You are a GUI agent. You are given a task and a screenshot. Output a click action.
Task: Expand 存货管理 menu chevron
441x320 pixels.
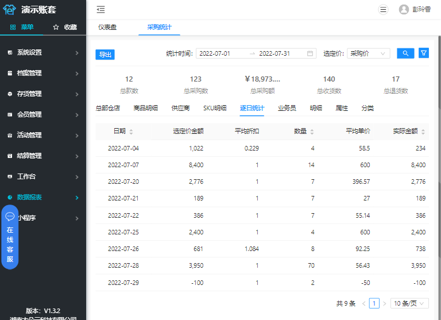coord(77,94)
